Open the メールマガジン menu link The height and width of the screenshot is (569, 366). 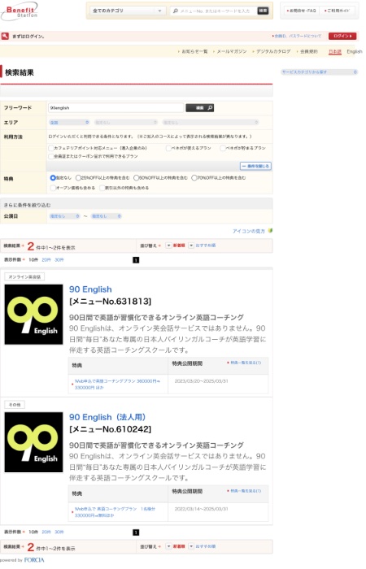(232, 51)
